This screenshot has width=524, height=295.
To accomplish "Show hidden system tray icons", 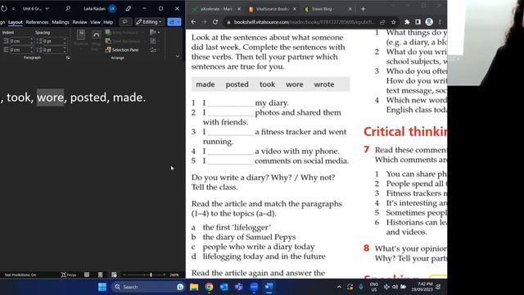I will pyautogui.click(x=339, y=287).
